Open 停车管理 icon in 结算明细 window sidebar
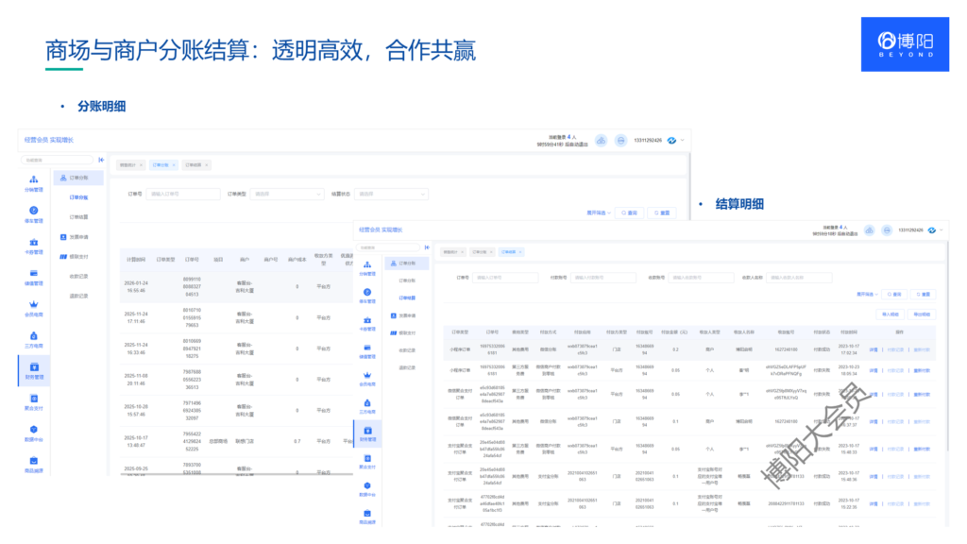 (x=367, y=293)
